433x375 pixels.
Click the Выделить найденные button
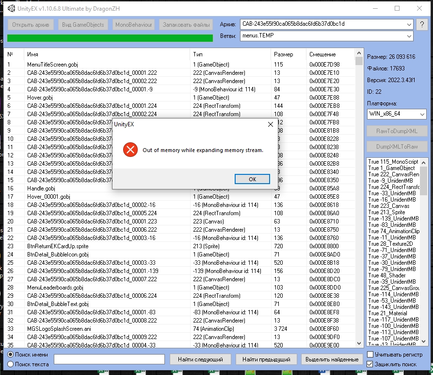click(332, 359)
